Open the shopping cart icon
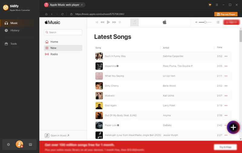 (x=210, y=5)
